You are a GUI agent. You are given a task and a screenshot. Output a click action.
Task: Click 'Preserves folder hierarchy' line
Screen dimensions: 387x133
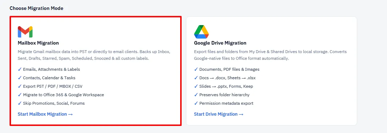tap(222, 94)
